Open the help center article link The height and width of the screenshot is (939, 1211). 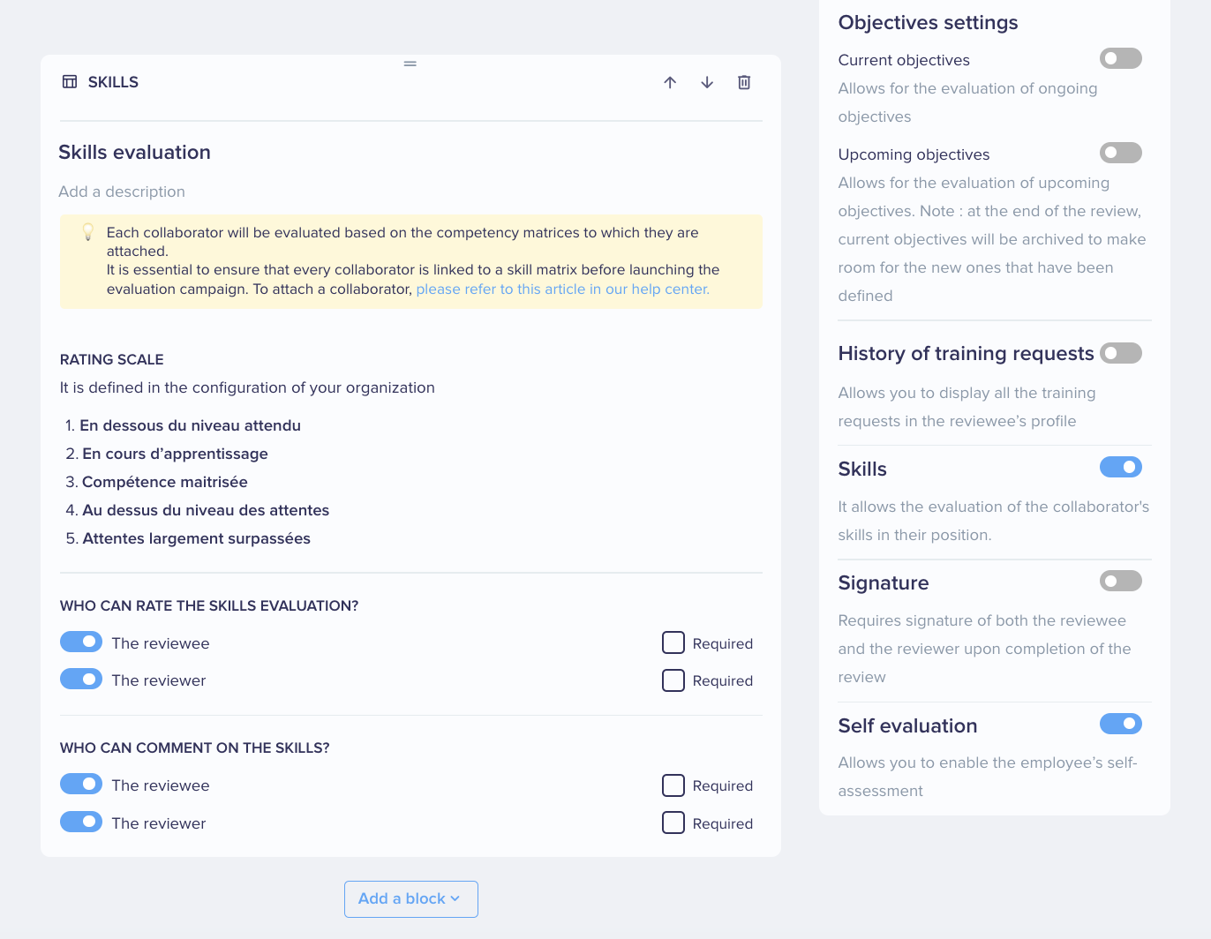click(563, 289)
